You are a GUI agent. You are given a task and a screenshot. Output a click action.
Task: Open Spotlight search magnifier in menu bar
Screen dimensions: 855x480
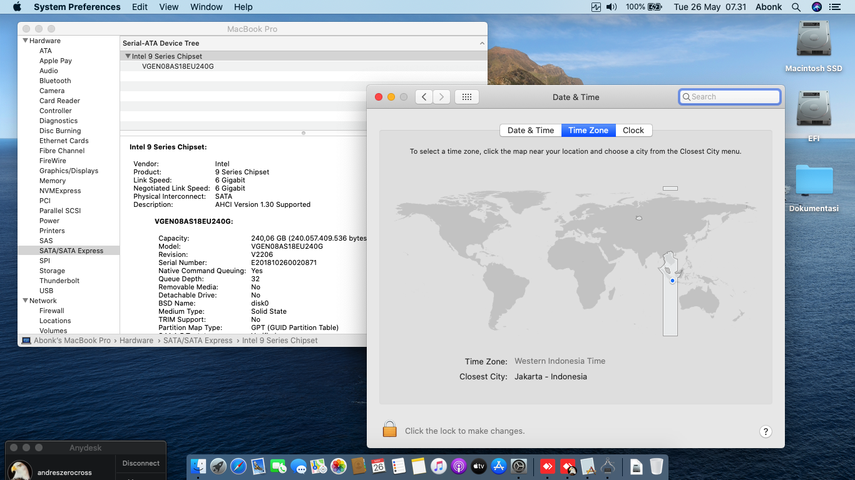coord(796,7)
